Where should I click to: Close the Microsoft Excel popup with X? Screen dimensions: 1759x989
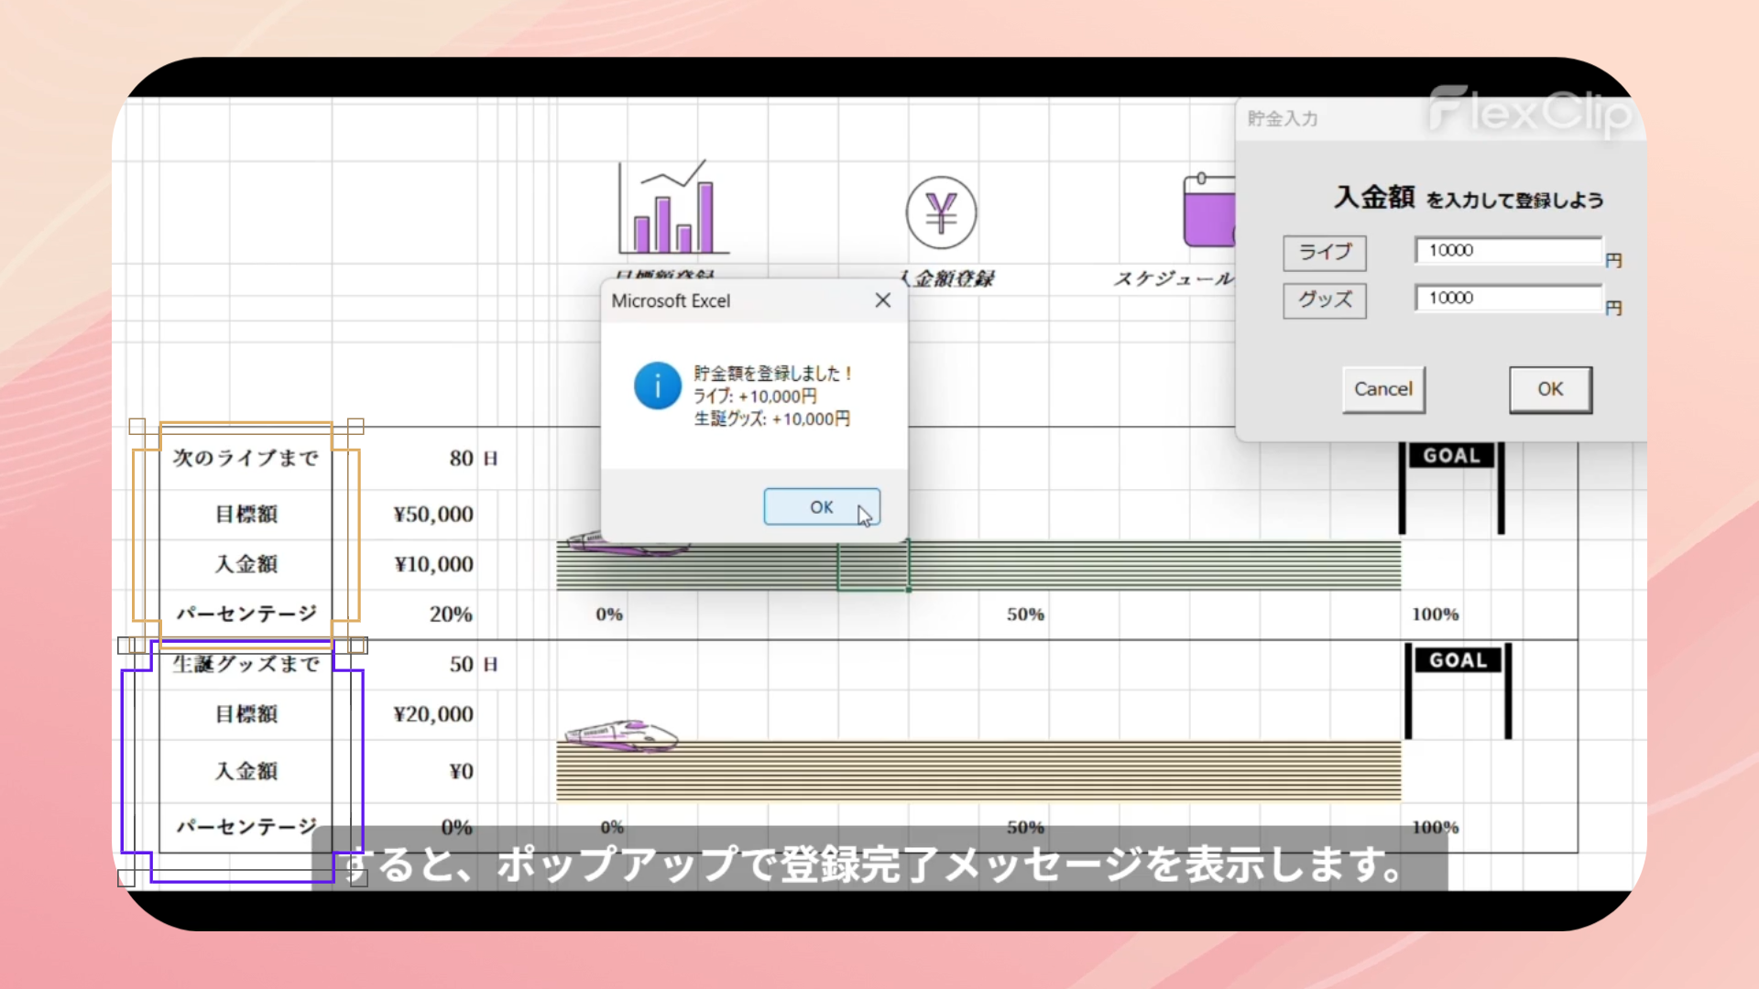coord(882,300)
